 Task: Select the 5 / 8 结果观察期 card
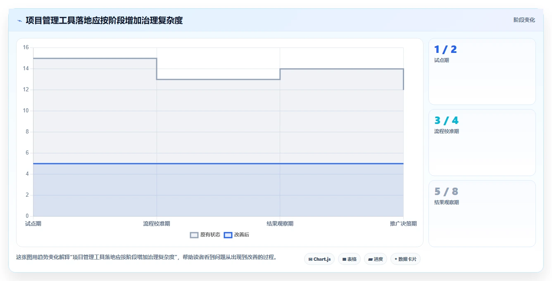[x=482, y=214]
